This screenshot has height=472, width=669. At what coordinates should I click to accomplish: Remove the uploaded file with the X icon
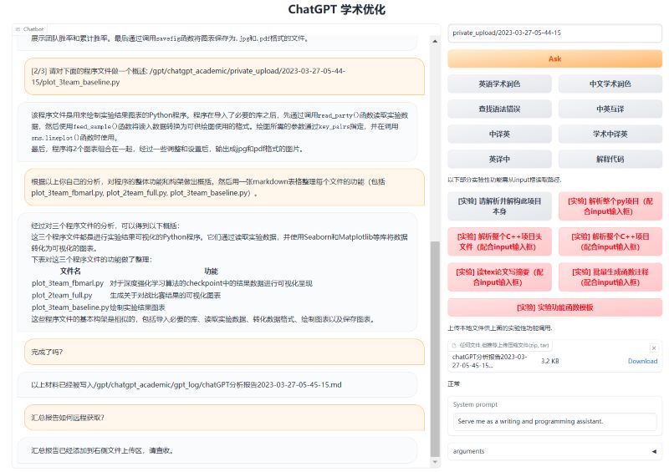point(653,348)
